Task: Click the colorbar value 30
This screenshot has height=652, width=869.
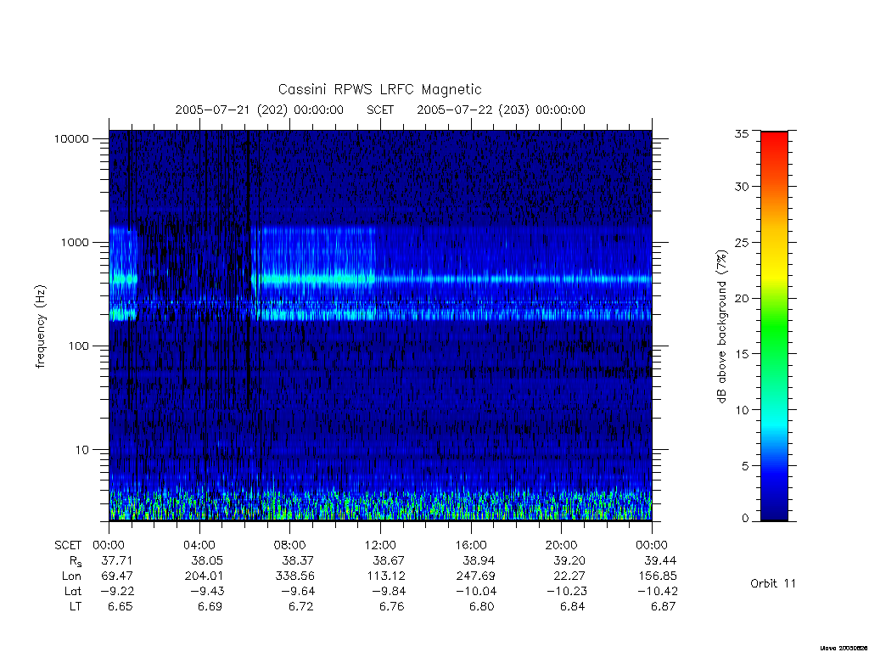Action: pos(742,187)
